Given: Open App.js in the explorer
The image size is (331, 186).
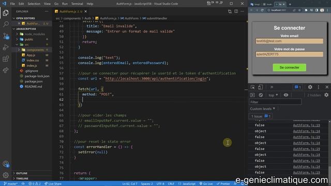Looking at the screenshot, I should click(32, 55).
